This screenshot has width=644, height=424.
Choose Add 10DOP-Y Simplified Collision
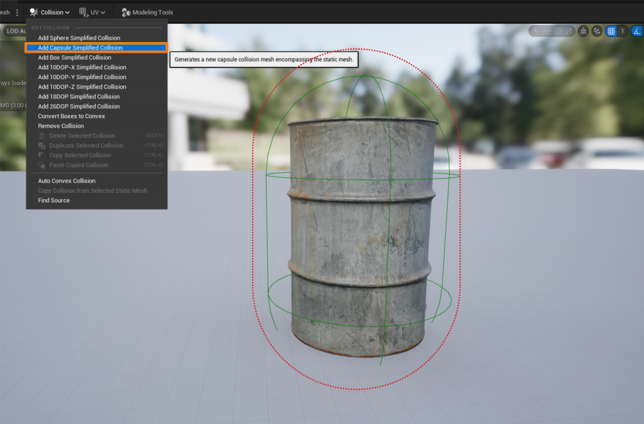[96, 77]
